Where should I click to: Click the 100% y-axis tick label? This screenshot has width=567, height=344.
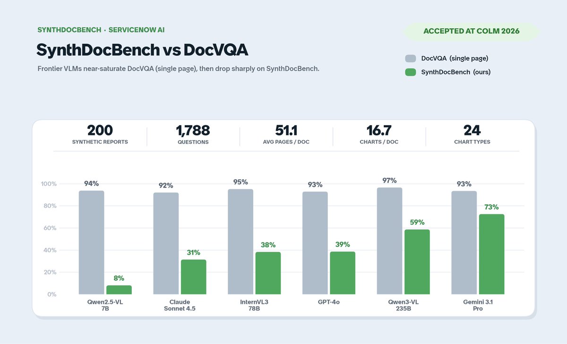point(48,184)
